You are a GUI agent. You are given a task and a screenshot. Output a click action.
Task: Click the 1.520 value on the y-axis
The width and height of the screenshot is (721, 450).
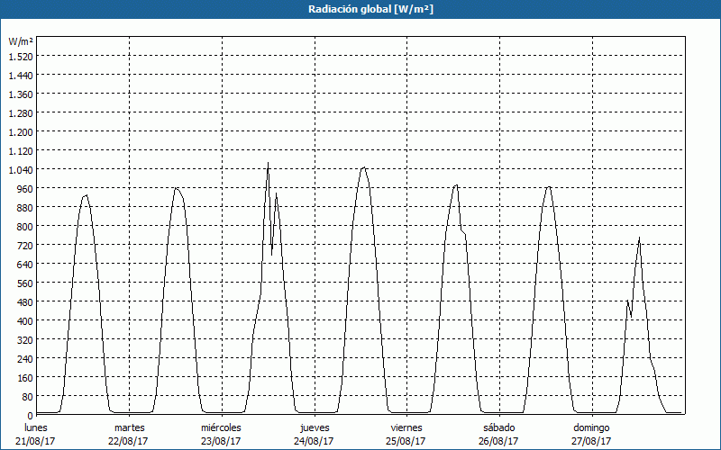coord(20,57)
